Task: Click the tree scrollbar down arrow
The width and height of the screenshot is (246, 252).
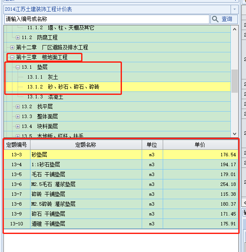Action: tap(234, 134)
